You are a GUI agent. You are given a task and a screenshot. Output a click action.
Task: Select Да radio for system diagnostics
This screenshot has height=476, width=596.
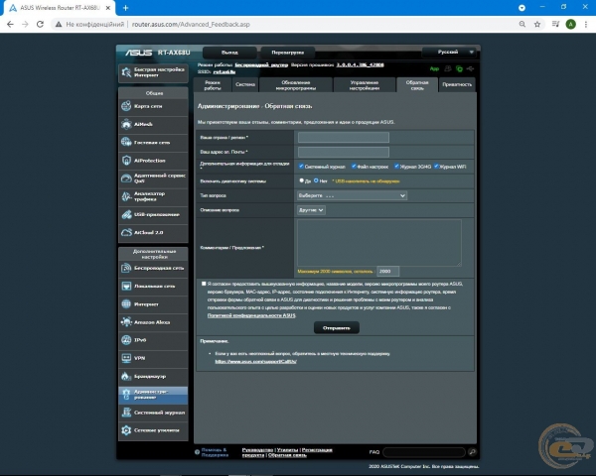coord(301,180)
